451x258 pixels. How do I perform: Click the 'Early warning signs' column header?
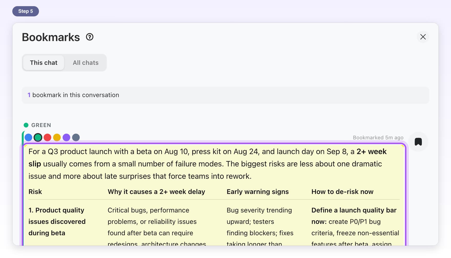click(258, 192)
